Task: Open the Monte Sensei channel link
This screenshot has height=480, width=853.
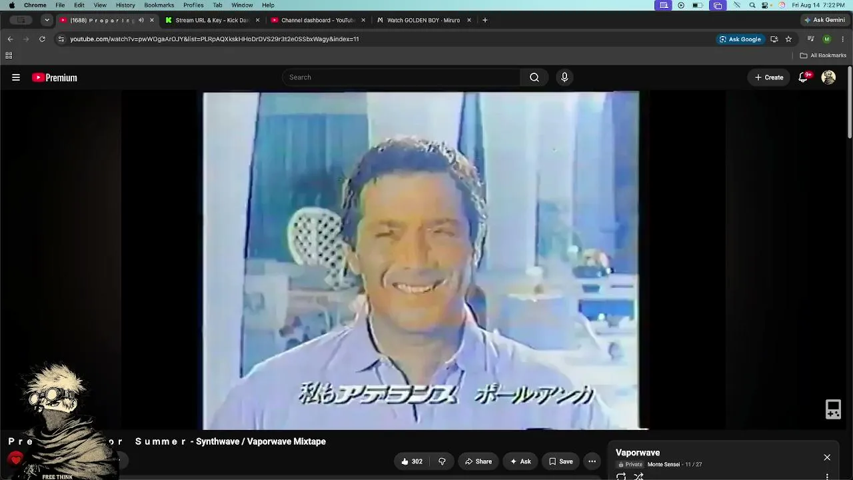Action: (664, 465)
